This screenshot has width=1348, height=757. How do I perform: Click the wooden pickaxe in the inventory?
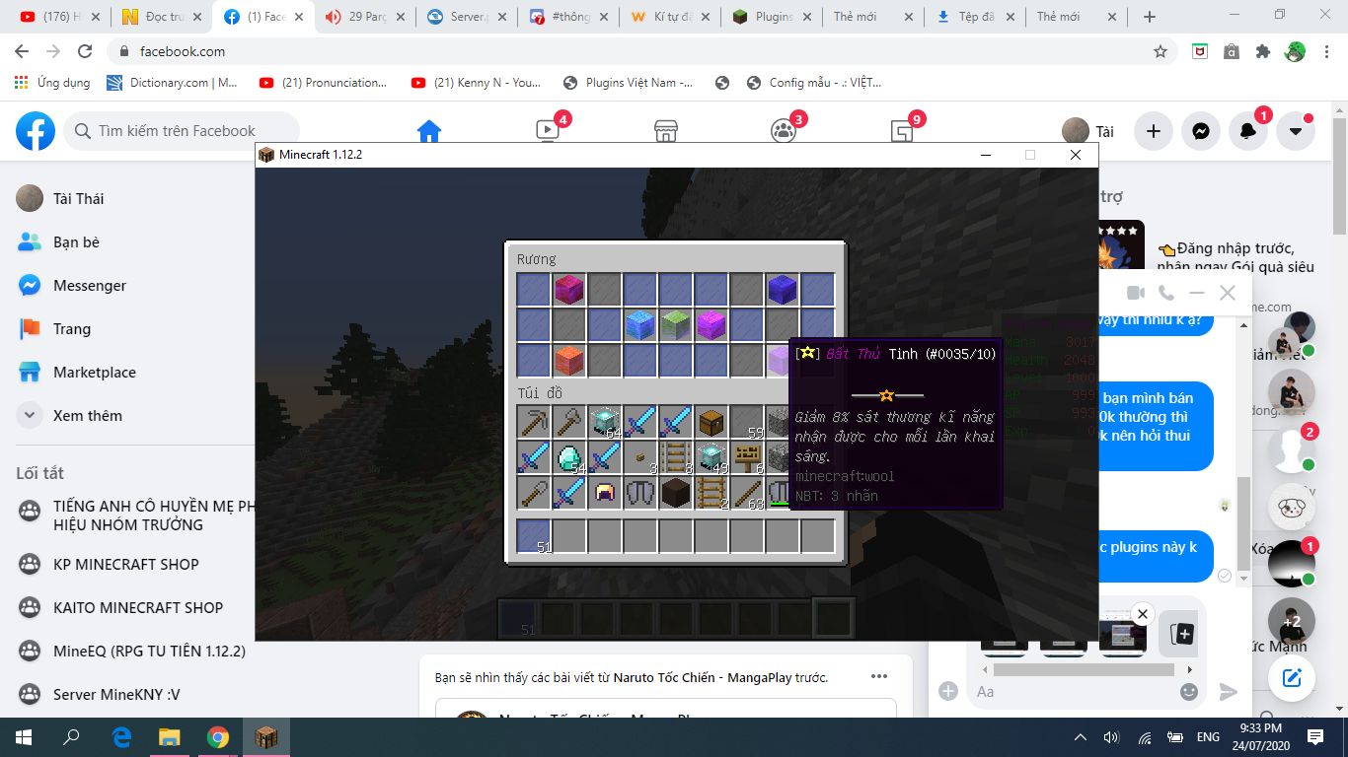[534, 422]
